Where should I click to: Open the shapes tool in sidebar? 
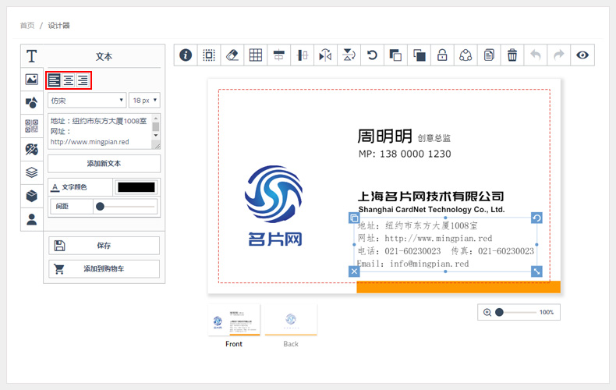[x=32, y=103]
